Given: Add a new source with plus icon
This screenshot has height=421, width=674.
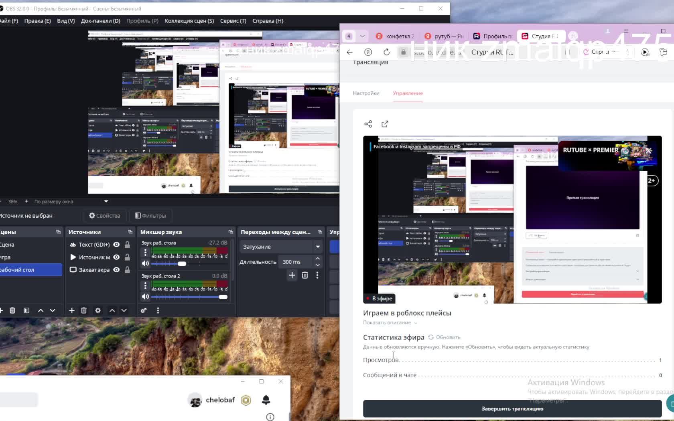Looking at the screenshot, I should coord(72,310).
